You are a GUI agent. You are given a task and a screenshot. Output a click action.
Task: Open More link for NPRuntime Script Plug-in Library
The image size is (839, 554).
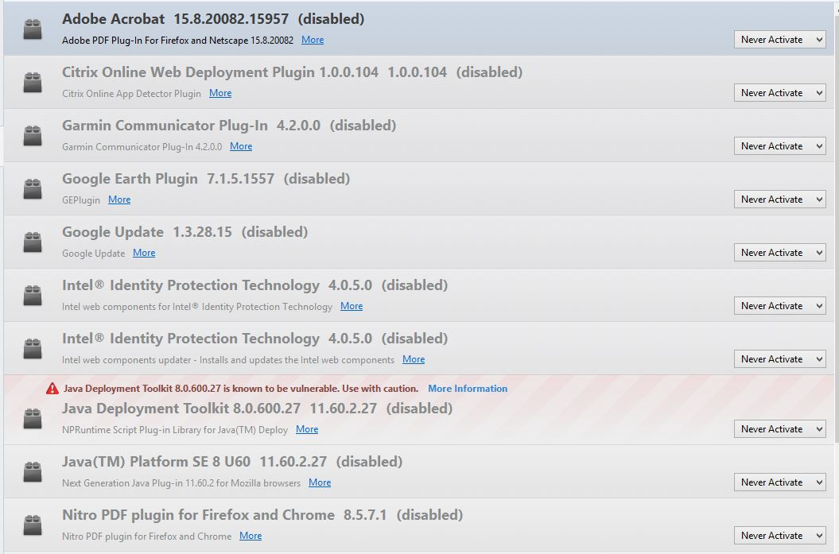[307, 429]
